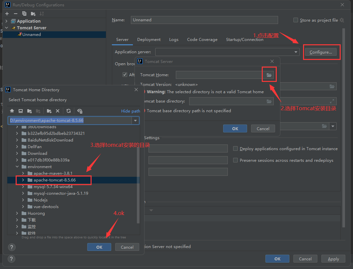
Task: Click the Configure... button
Action: coord(321,52)
